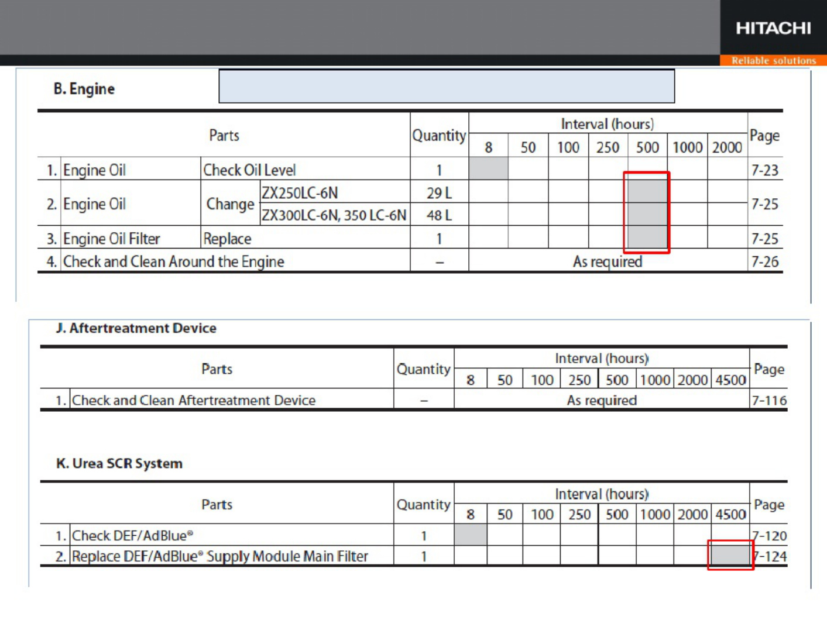Click "Interval (hours)" header in Urea SCR table
The height and width of the screenshot is (620, 827).
pos(602,494)
